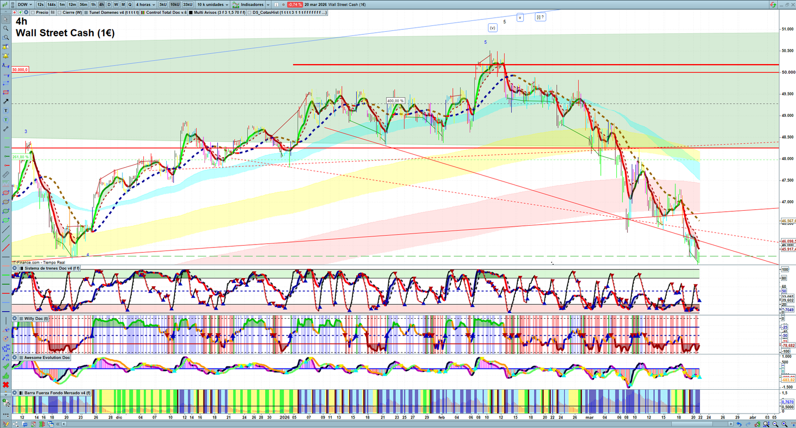The image size is (796, 428).
Task: Select the red ellipse drawing tool
Action: pos(6,193)
